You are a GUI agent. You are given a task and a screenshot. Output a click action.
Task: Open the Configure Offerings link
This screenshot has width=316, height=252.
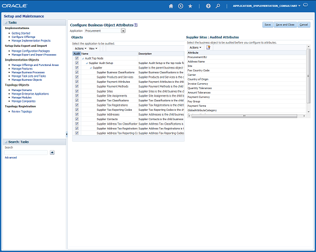(23, 37)
